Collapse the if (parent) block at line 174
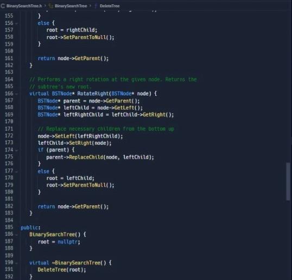This screenshot has height=280, width=292. [17, 151]
